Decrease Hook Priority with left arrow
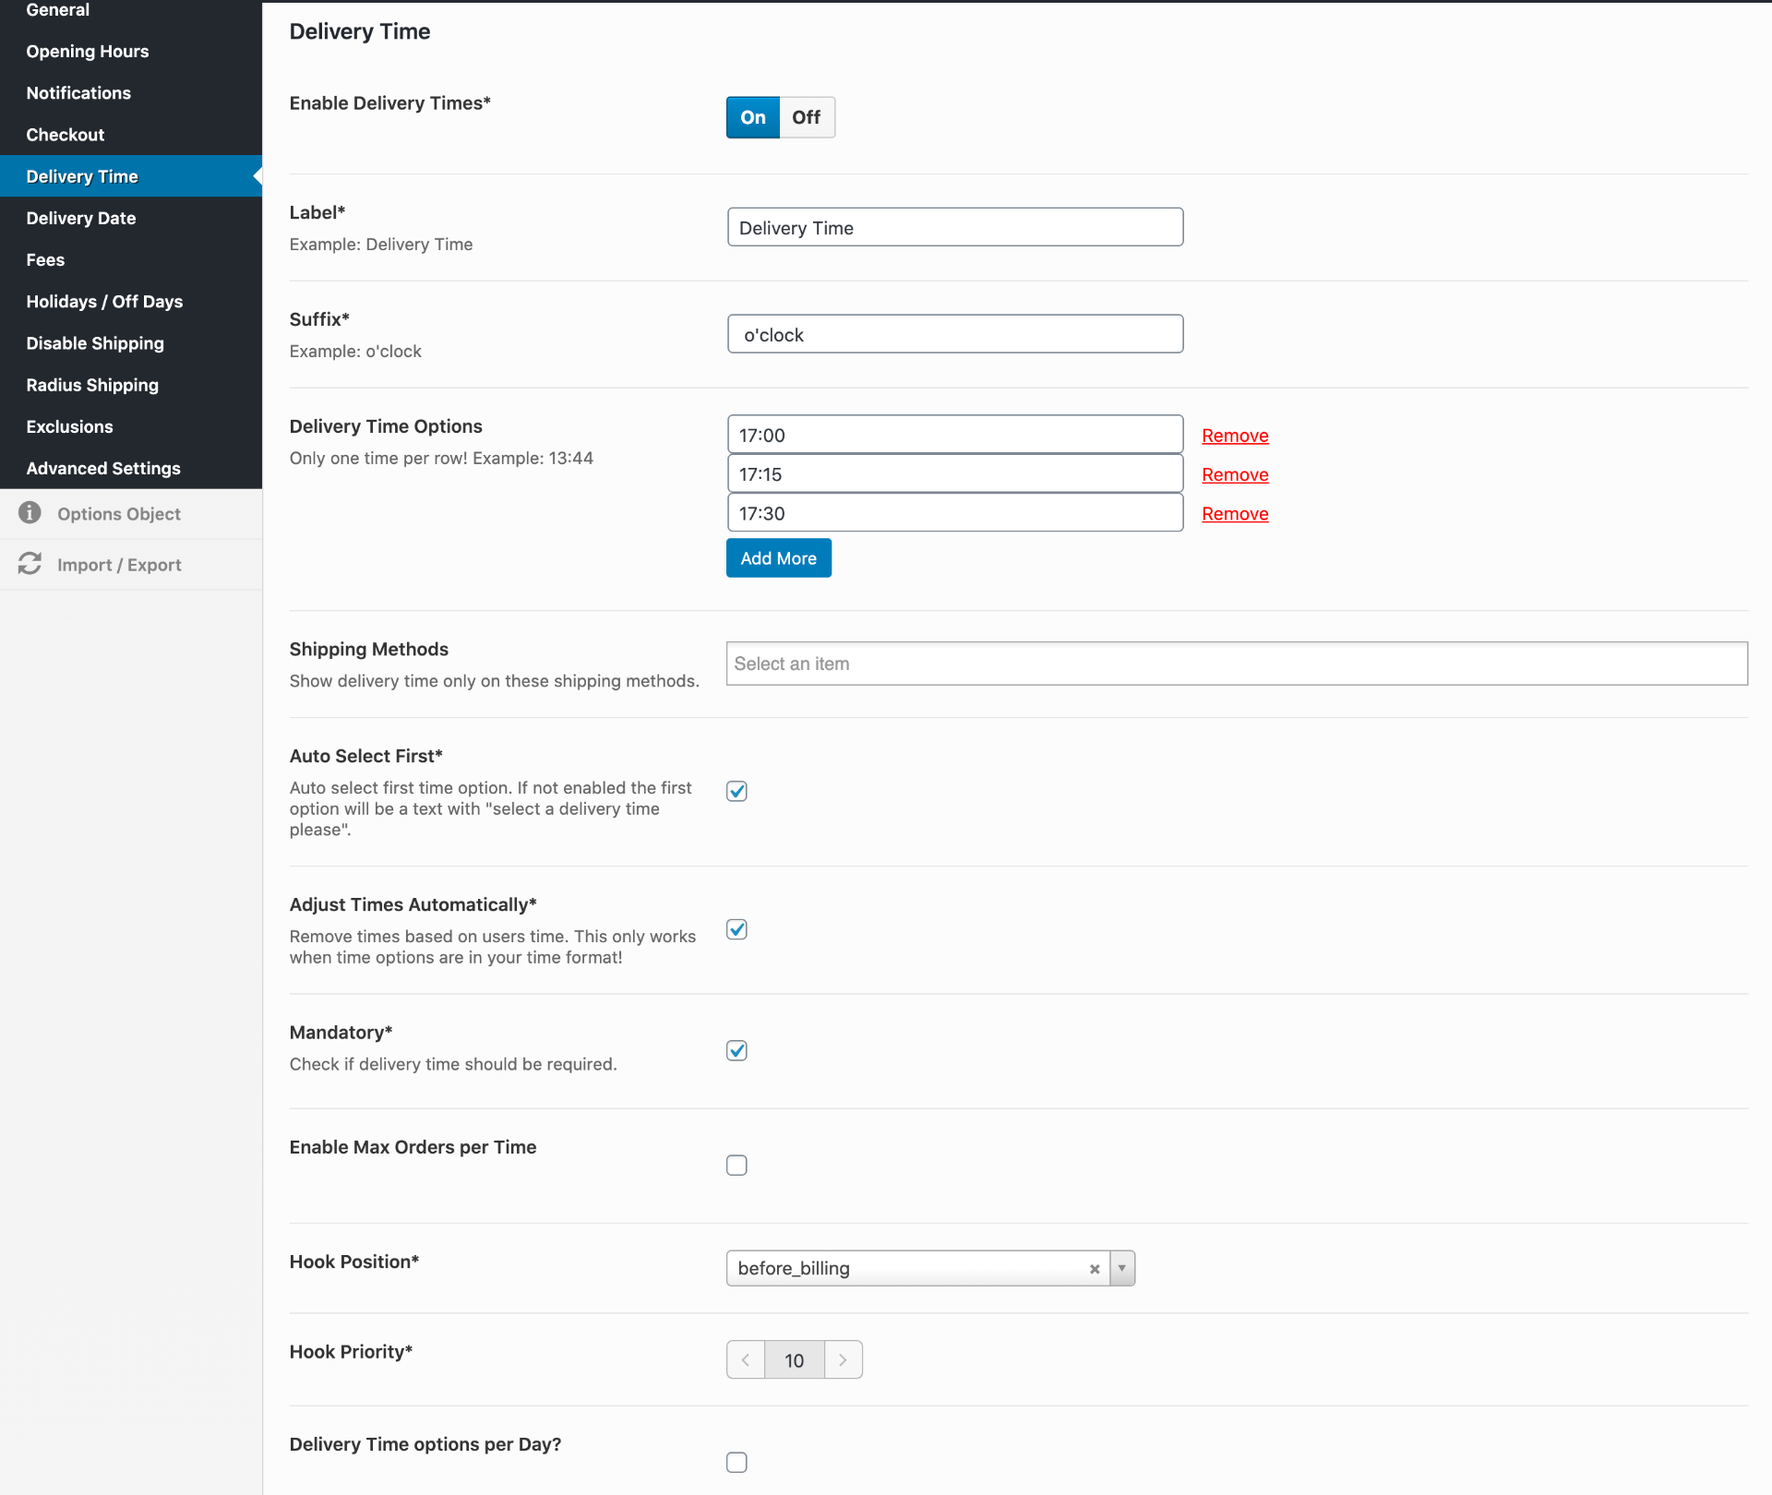The width and height of the screenshot is (1772, 1495). (x=746, y=1359)
